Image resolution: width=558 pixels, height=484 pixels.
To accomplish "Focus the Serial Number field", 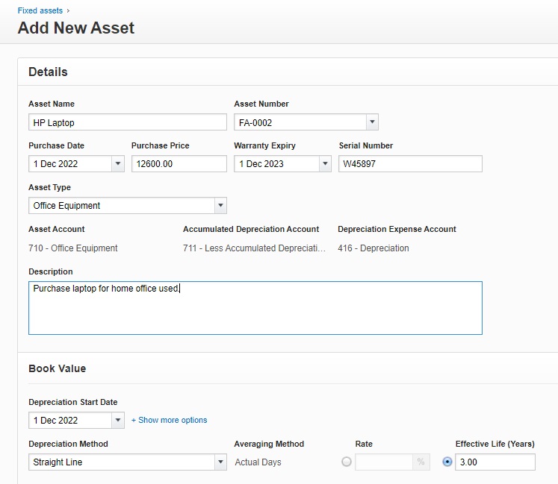I will tap(410, 164).
